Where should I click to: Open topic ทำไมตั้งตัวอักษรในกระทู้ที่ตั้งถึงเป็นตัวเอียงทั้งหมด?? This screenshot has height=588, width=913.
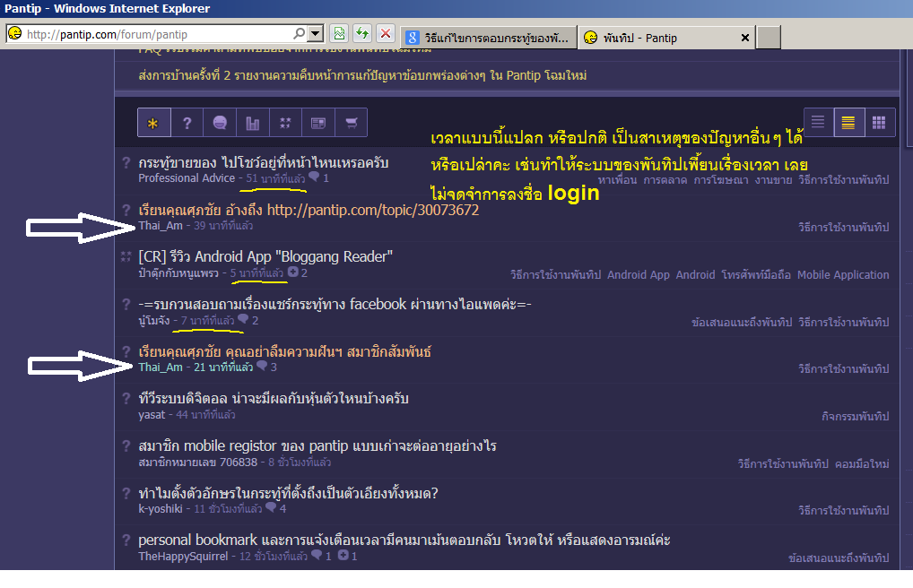coord(288,493)
